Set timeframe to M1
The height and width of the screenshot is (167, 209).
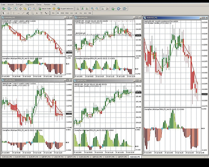(53, 13)
